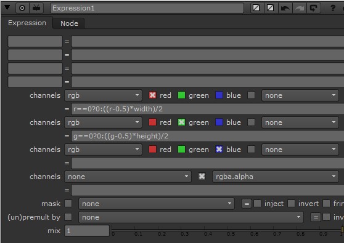Screen dimensions: 344x243
Task: Toggle green channel in second channels row
Action: tap(181, 122)
